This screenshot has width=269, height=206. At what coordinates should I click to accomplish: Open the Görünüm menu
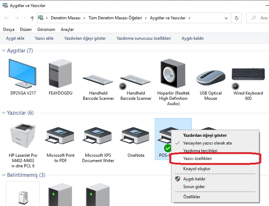[x=46, y=30]
